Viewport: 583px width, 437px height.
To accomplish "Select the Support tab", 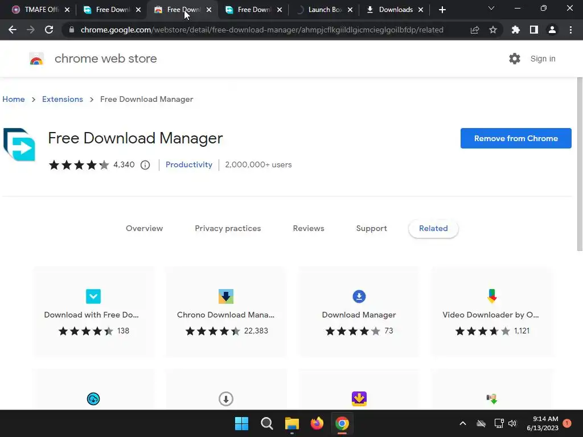I will point(371,229).
